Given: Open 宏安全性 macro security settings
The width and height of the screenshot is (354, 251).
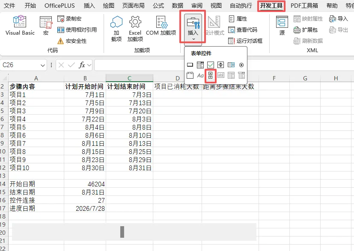Looking at the screenshot, I should coord(72,41).
